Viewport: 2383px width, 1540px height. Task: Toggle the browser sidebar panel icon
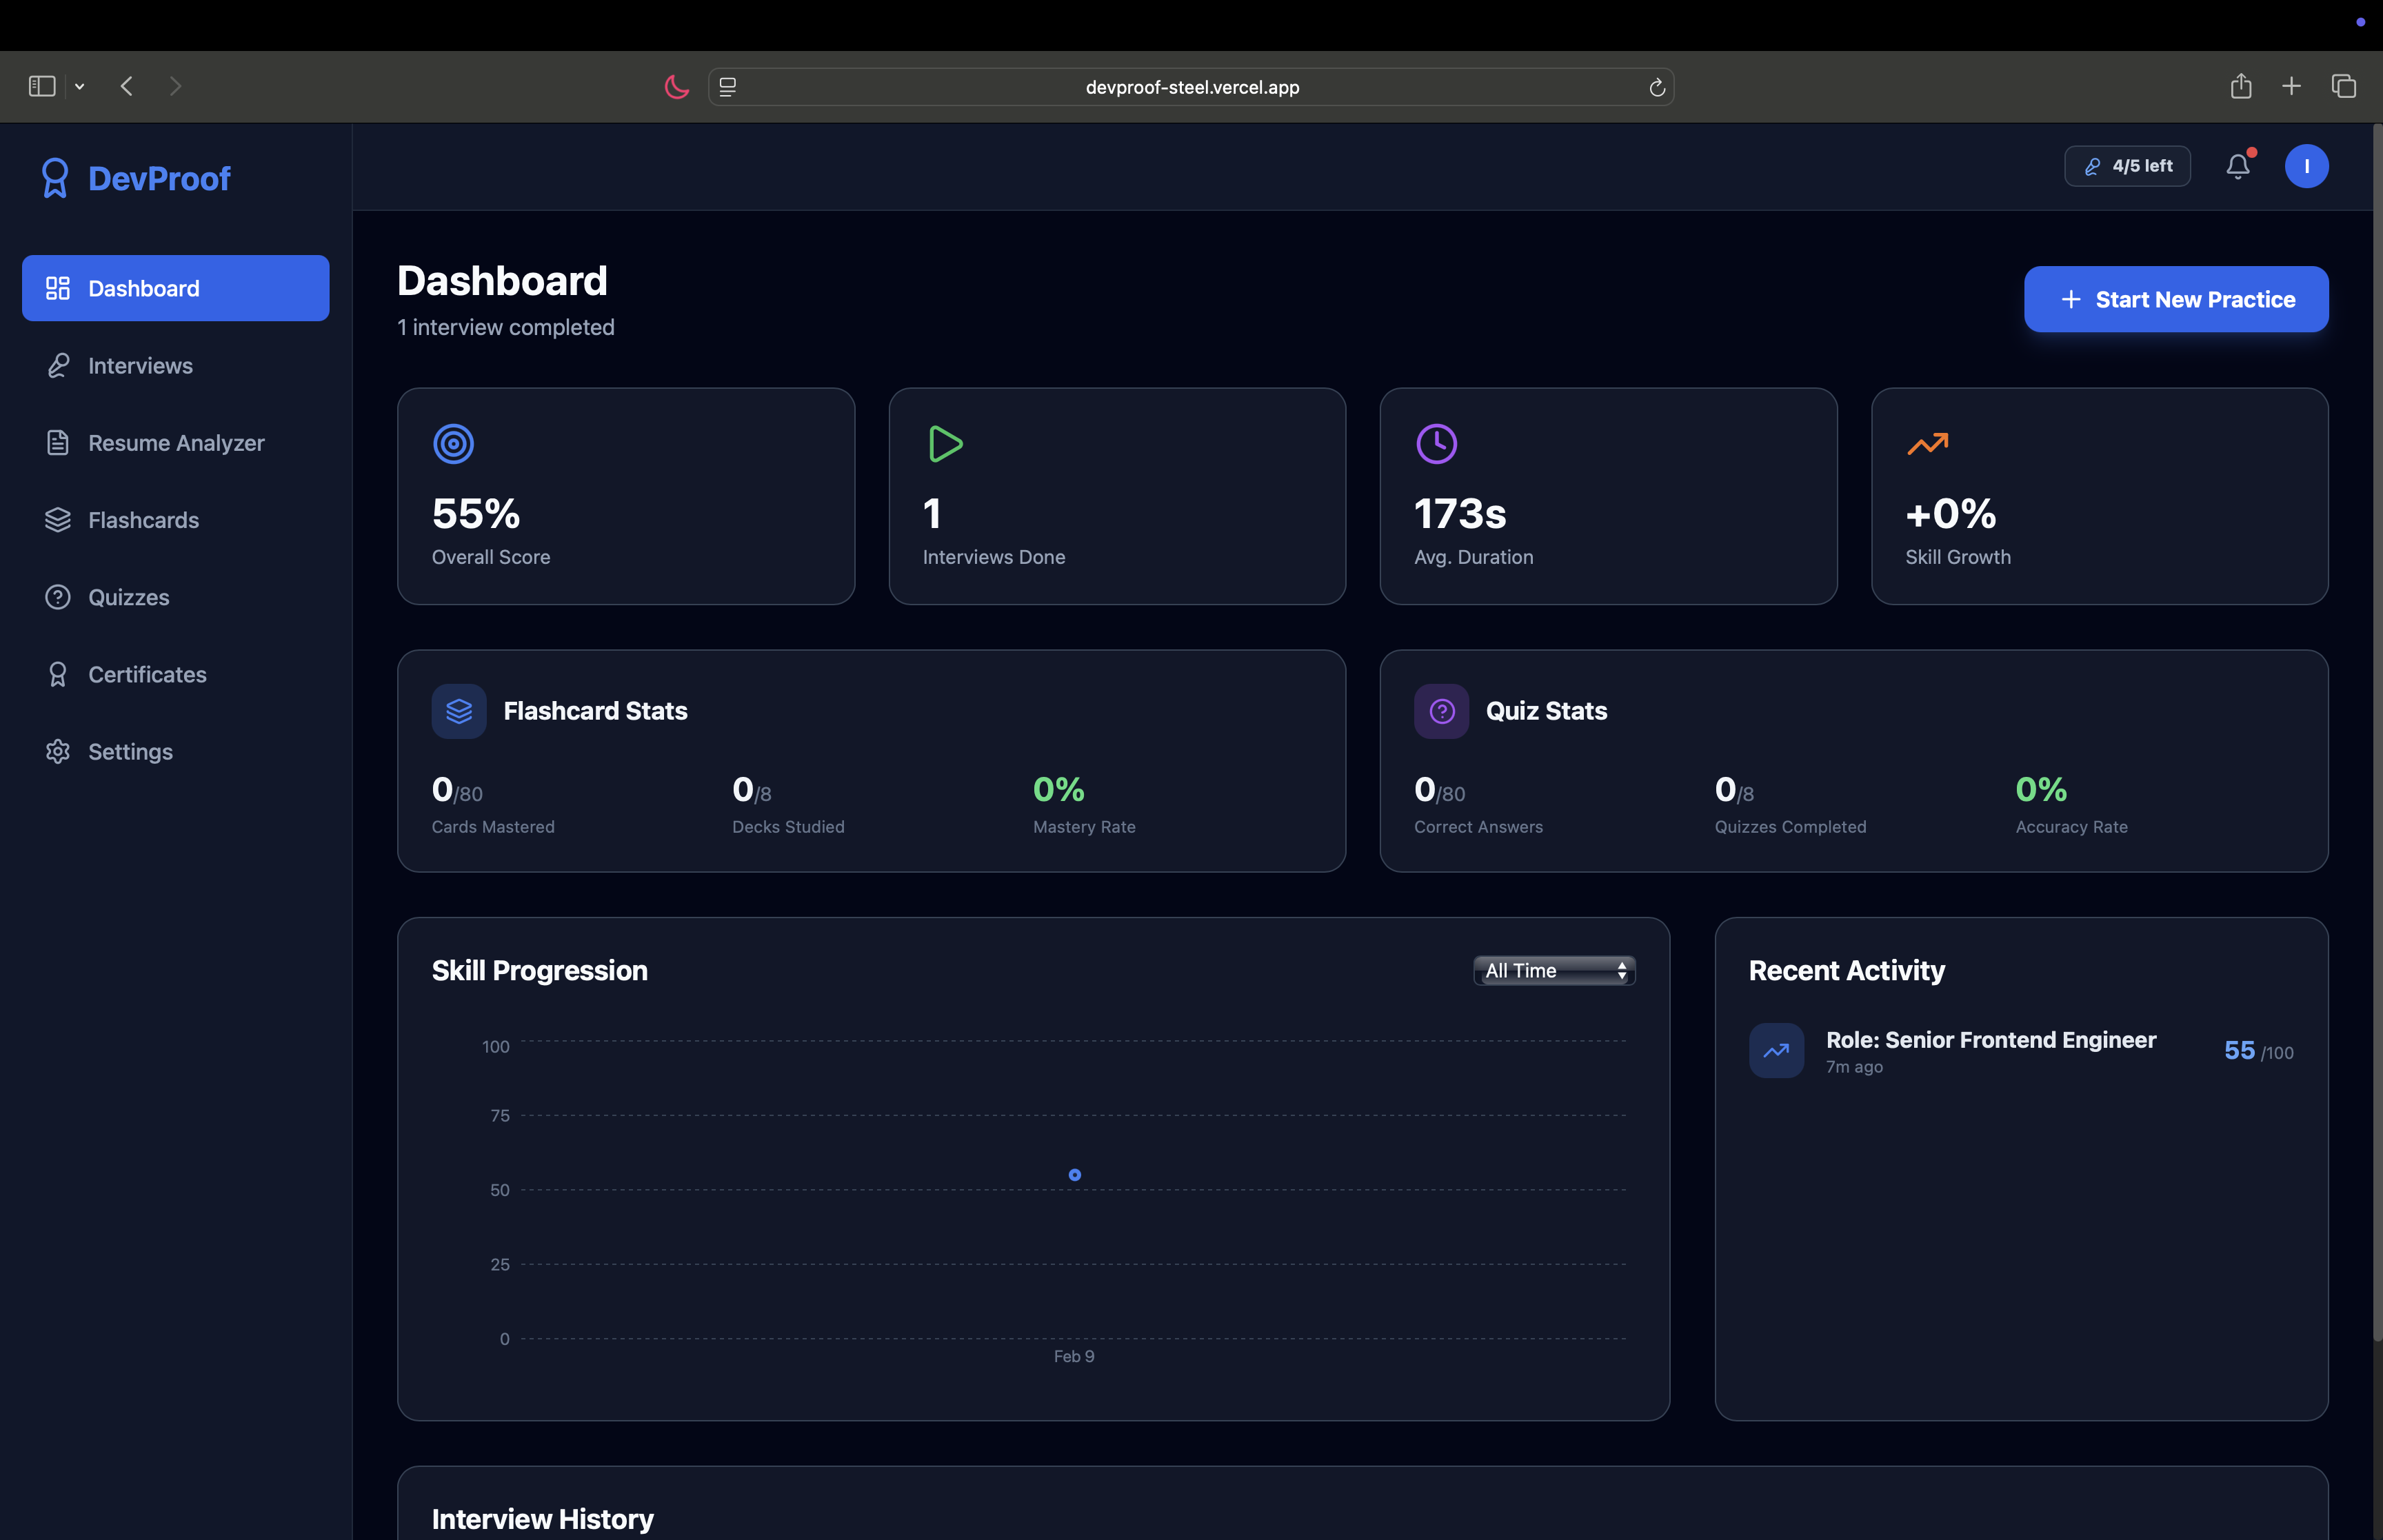click(42, 87)
